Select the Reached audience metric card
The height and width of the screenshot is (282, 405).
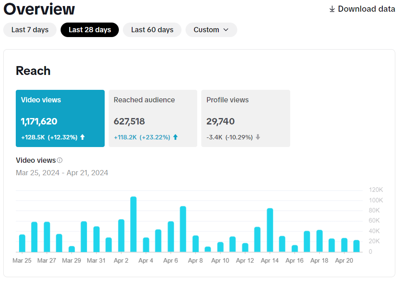153,118
